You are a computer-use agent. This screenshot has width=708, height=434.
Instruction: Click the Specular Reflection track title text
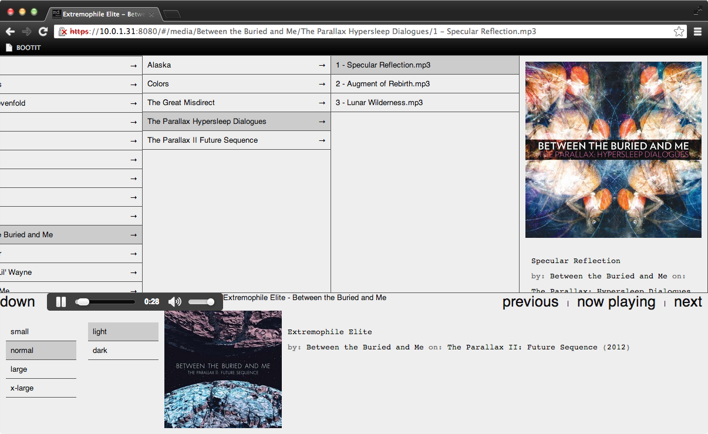point(576,261)
